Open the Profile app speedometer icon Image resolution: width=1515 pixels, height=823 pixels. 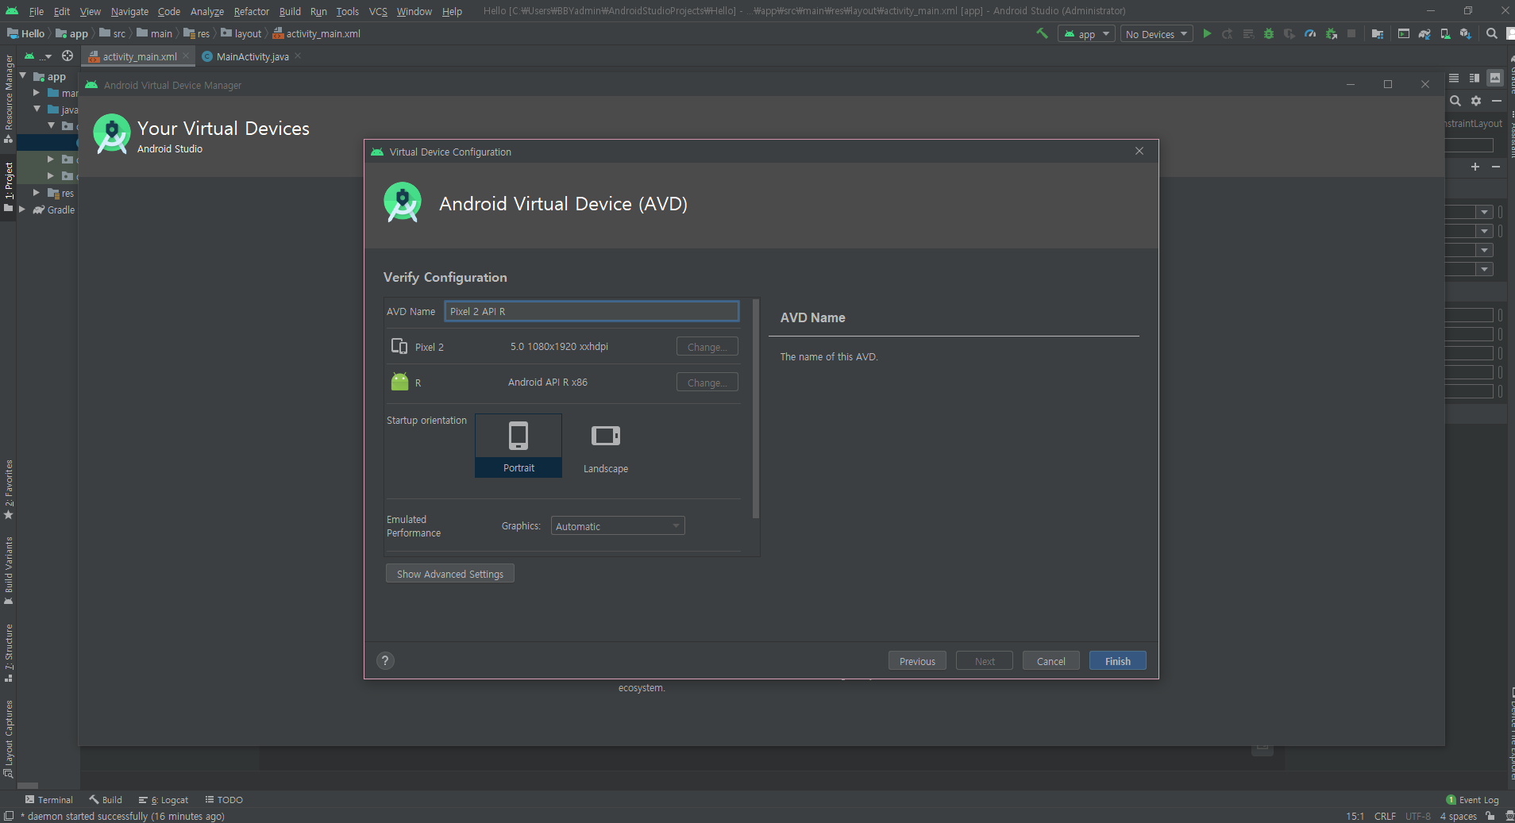click(x=1310, y=33)
